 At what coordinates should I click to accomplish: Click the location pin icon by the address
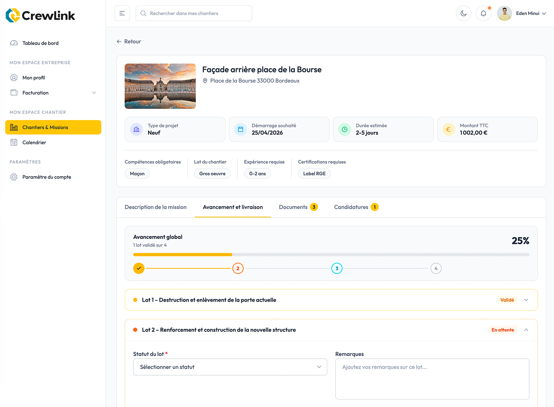(205, 81)
